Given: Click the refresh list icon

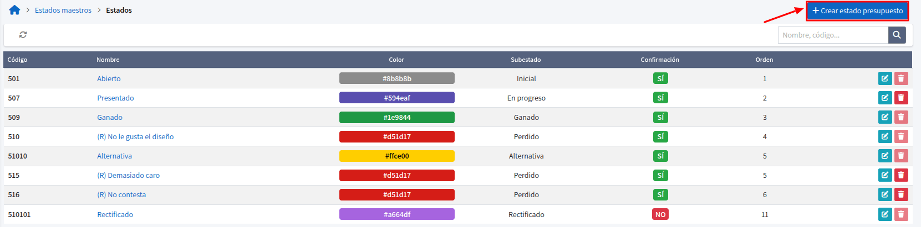Looking at the screenshot, I should 23,35.
